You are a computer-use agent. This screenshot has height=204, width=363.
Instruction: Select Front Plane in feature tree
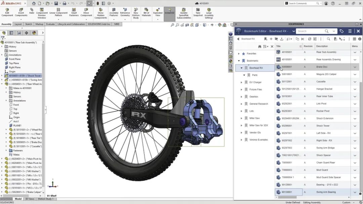[x=14, y=59]
